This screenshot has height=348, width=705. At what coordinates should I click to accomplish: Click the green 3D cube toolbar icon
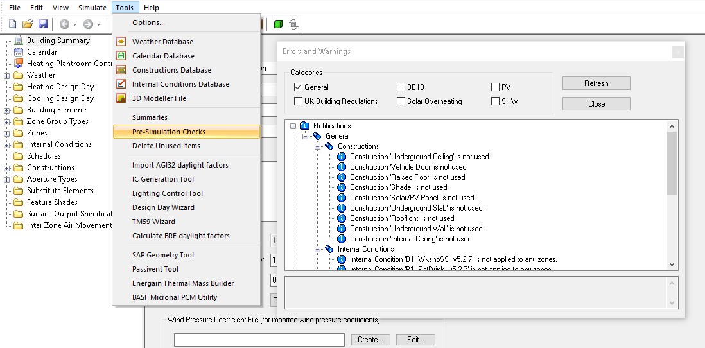(x=278, y=24)
